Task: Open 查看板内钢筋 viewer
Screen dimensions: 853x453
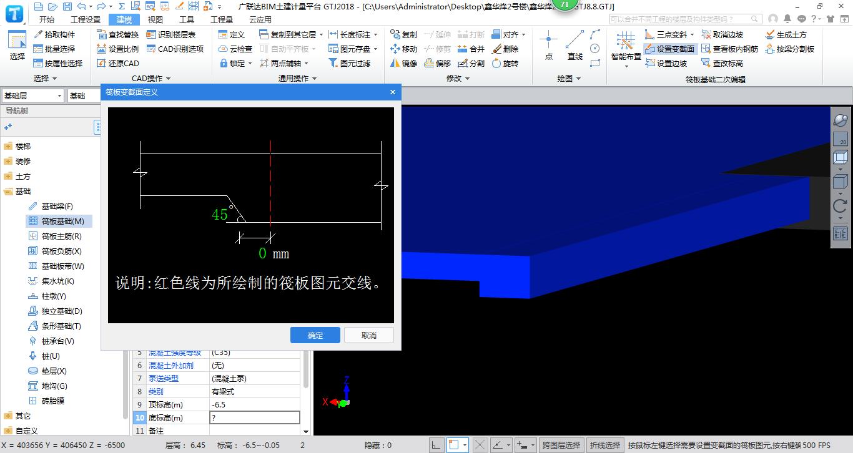Action: pos(730,49)
